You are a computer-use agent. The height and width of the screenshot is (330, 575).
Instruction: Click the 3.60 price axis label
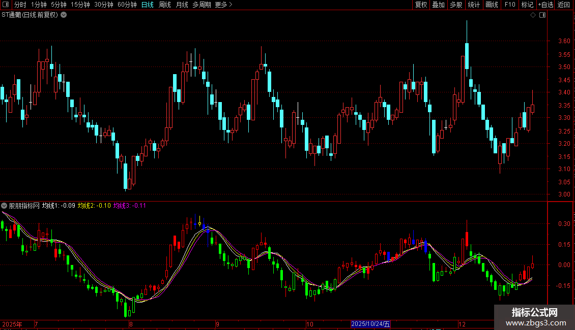click(564, 41)
